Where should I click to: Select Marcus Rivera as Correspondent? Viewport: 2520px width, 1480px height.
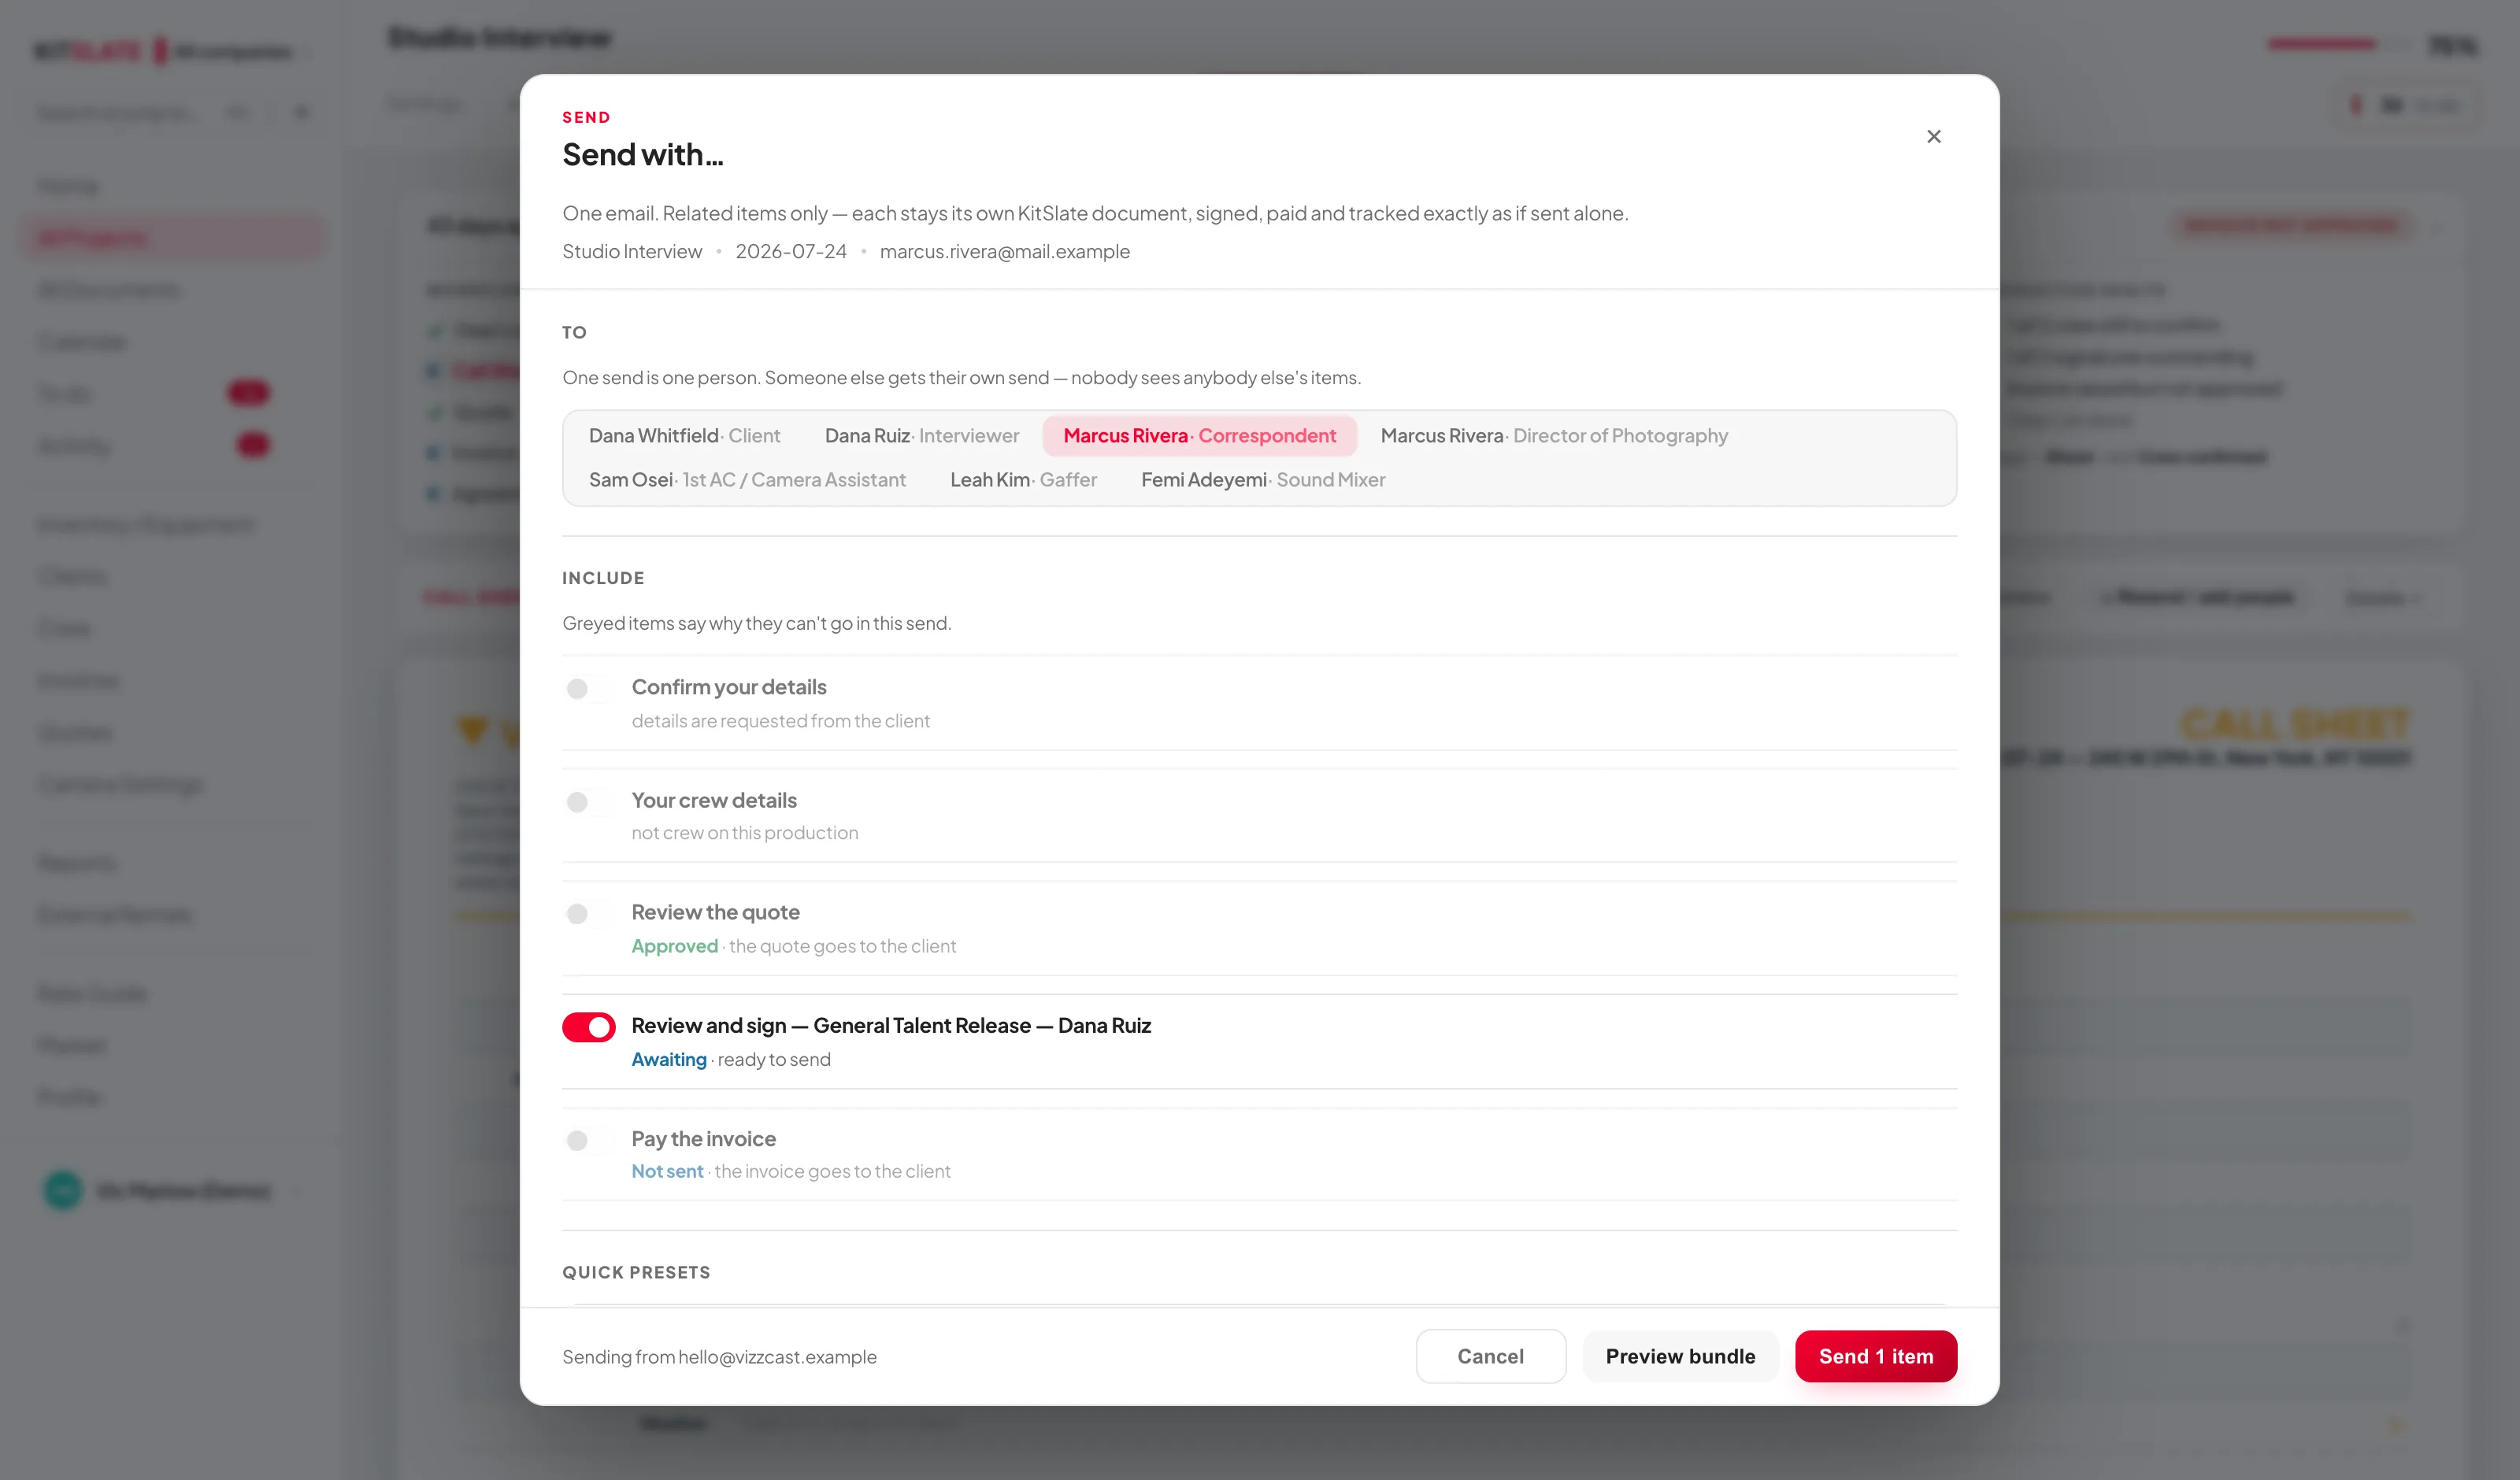pyautogui.click(x=1199, y=436)
